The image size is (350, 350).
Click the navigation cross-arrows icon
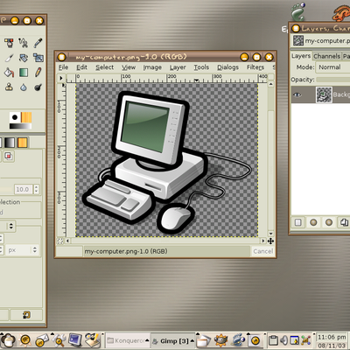coord(270,241)
